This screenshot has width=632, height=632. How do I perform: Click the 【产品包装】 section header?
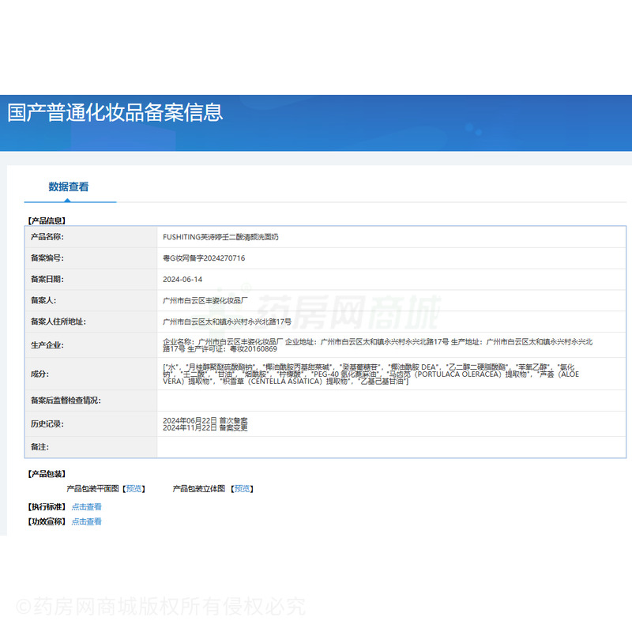47,473
